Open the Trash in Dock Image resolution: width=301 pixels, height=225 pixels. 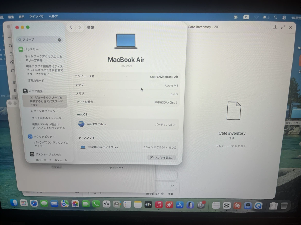tap(284, 206)
